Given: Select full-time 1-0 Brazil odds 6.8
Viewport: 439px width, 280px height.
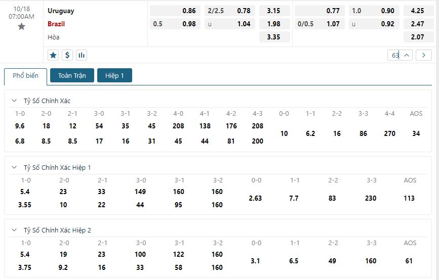Looking at the screenshot, I should click(x=20, y=141).
